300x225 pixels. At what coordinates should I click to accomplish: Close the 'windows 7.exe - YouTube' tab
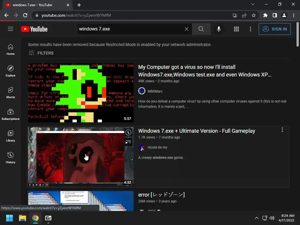(x=68, y=5)
